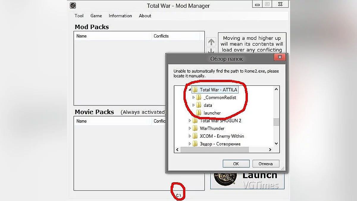
Task: Expand the _CommonRedist folder node
Action: (x=193, y=97)
